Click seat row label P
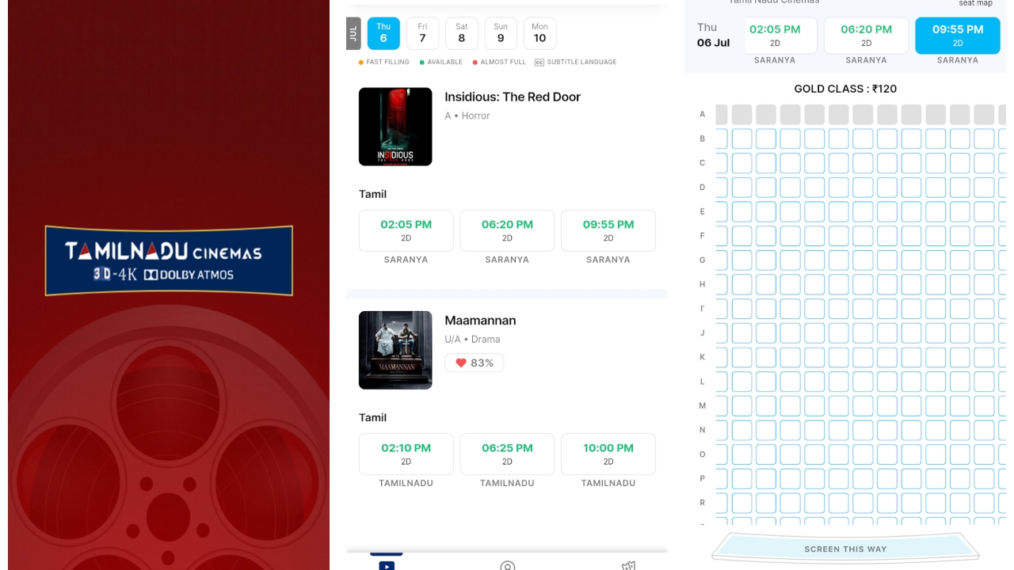1014x570 pixels. click(x=702, y=478)
